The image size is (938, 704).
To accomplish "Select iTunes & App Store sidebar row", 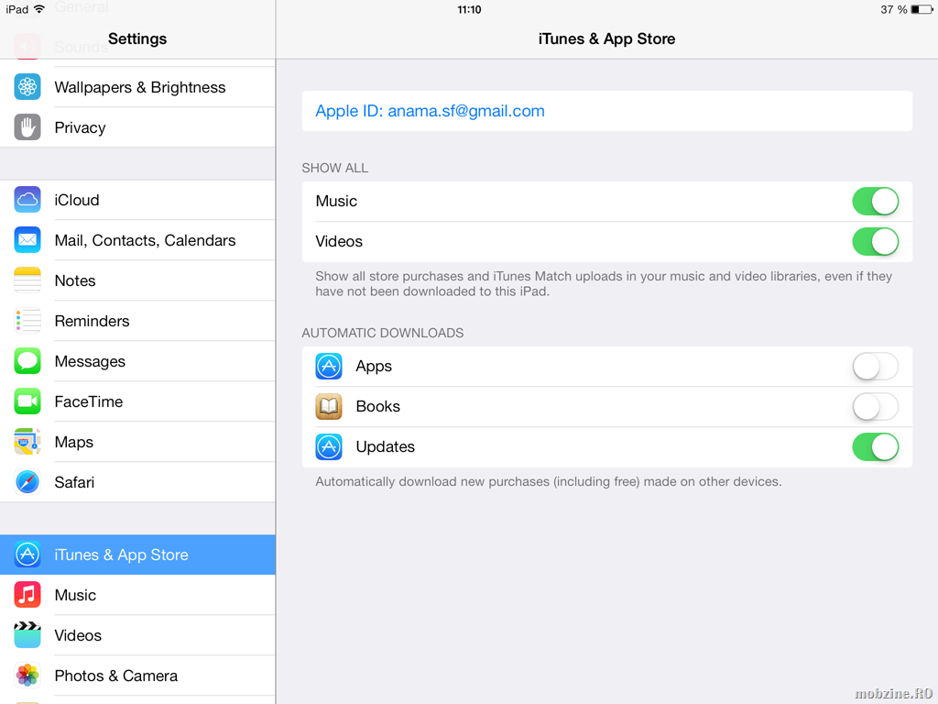I will [137, 555].
